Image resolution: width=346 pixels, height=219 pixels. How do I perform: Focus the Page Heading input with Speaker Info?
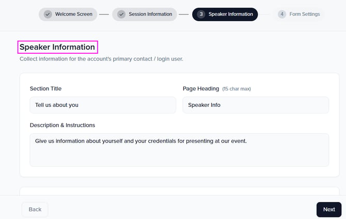pyautogui.click(x=256, y=105)
